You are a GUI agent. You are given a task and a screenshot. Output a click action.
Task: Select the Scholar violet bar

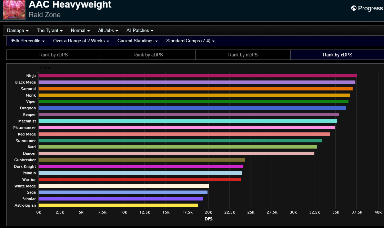point(121,199)
